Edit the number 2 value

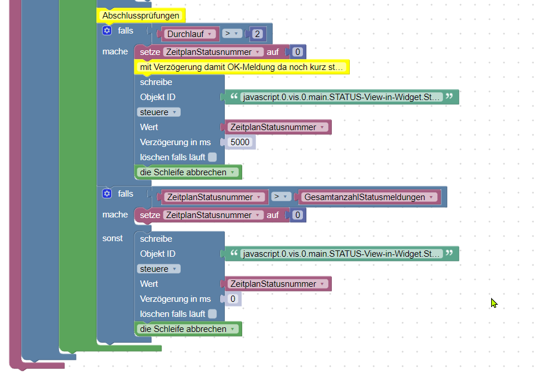click(258, 34)
